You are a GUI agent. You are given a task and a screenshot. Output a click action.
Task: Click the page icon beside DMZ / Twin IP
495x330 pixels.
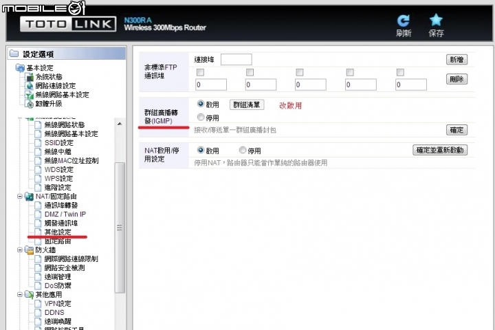coord(38,214)
